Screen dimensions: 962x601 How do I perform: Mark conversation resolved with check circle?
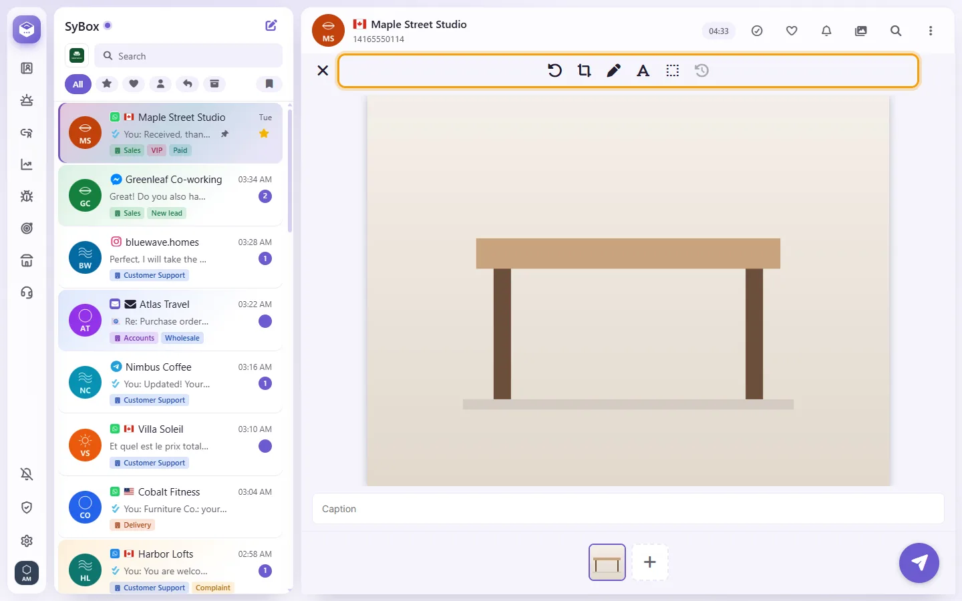757,31
